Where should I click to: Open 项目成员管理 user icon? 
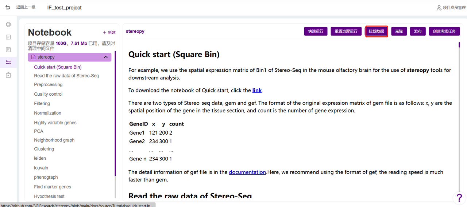439,8
